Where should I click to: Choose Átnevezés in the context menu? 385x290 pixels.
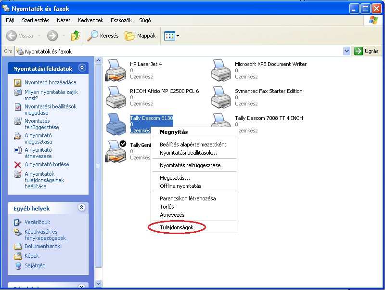[x=194, y=215]
